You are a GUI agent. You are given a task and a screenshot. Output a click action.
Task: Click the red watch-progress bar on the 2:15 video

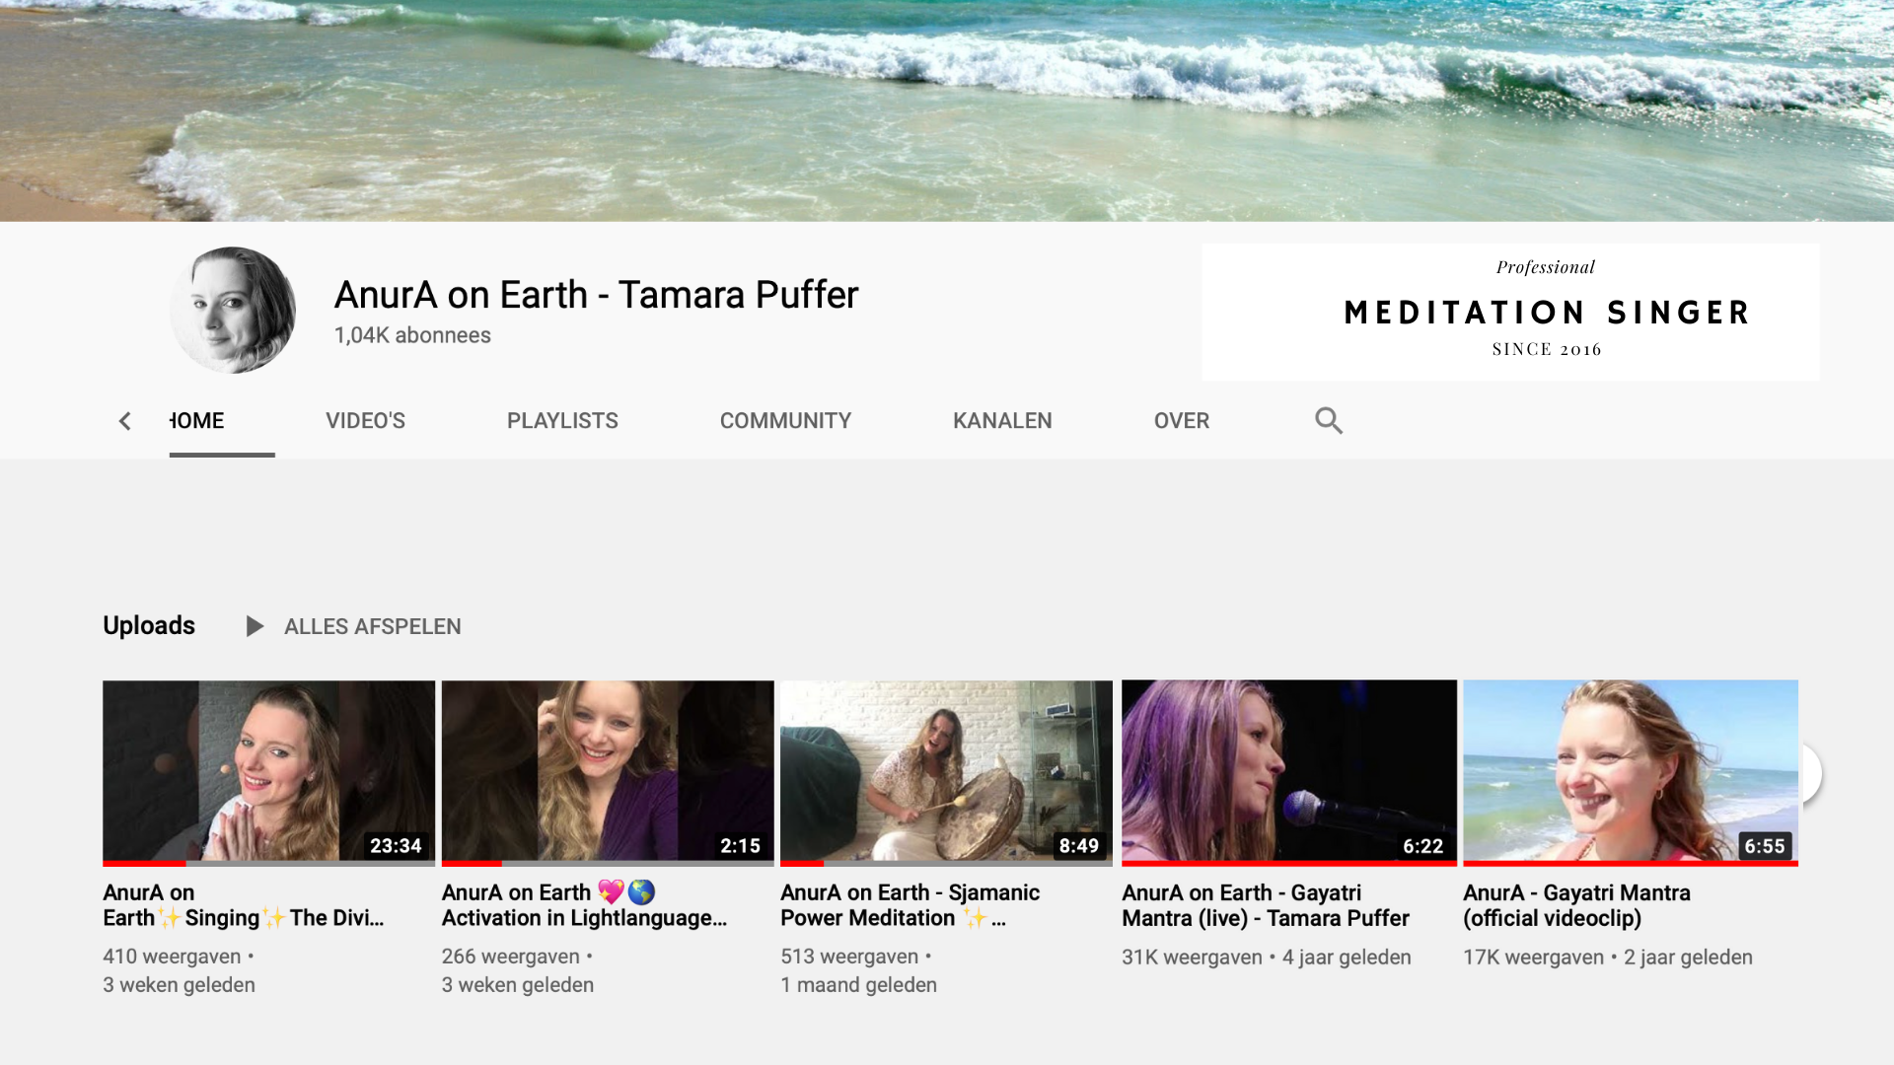coord(472,864)
